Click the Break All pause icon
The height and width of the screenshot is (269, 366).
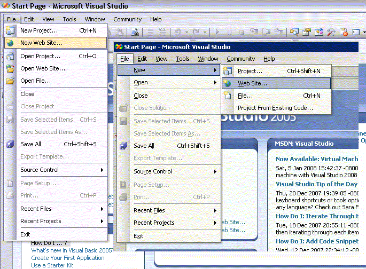click(x=229, y=32)
